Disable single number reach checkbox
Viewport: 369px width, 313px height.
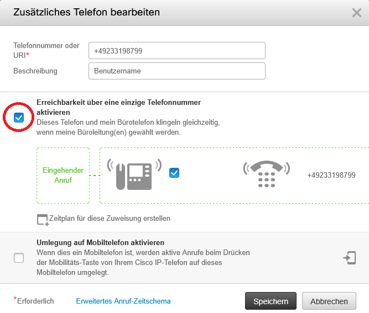click(x=19, y=117)
